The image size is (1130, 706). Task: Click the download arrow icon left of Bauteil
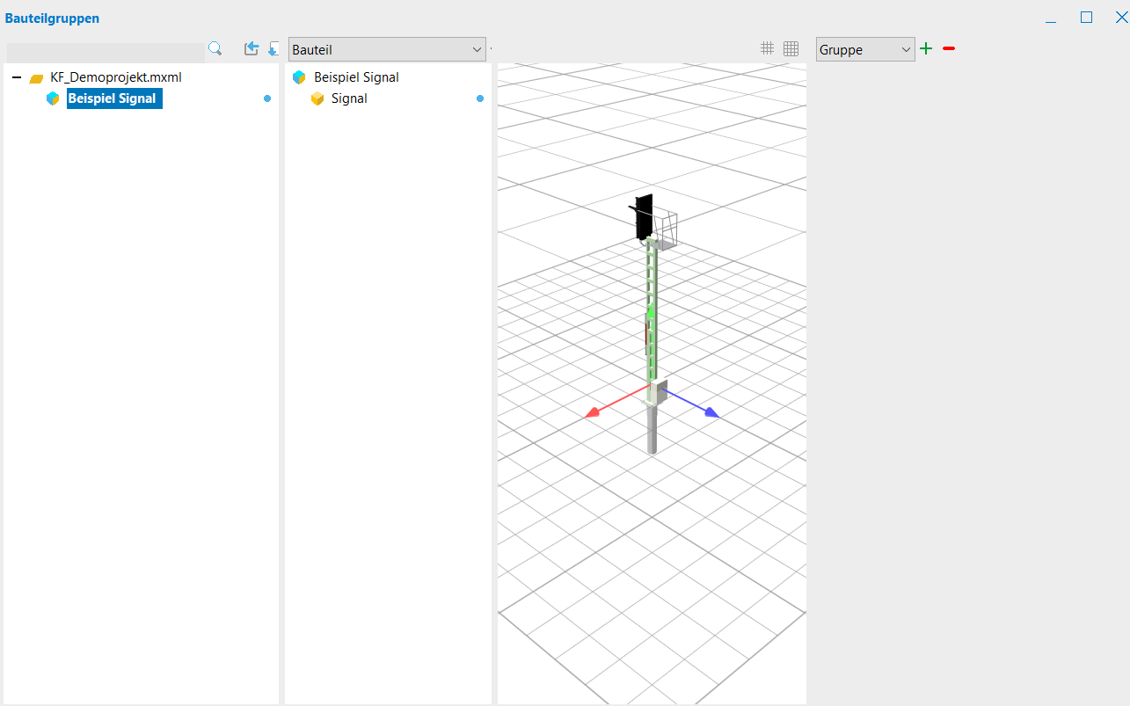(273, 48)
